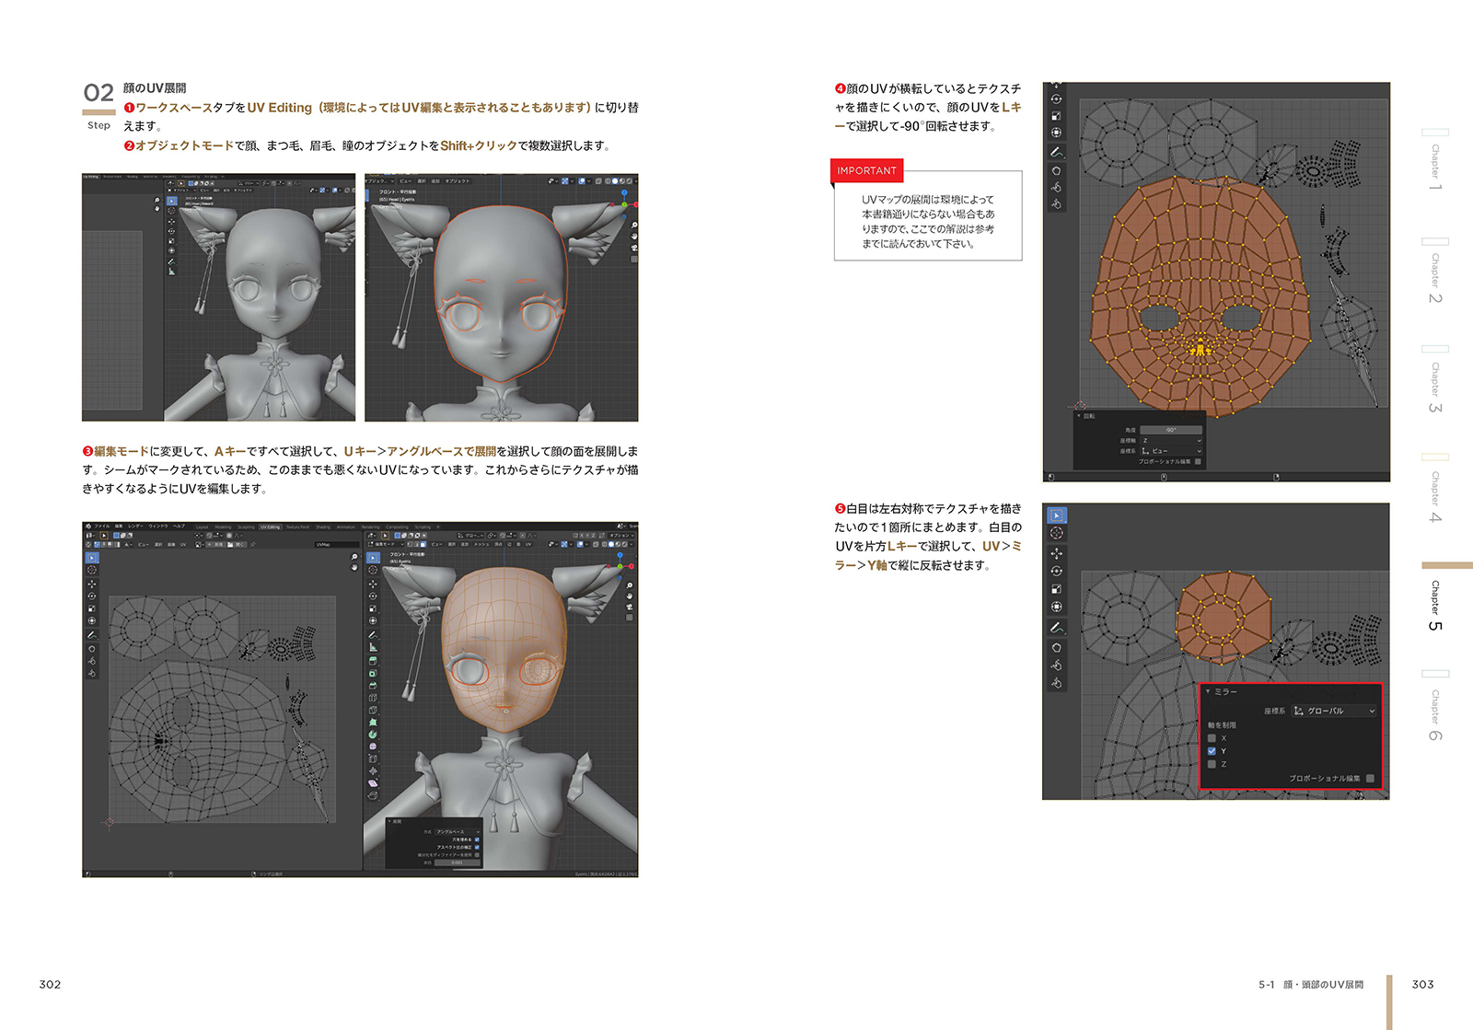Click the pan hand icon in the UV editor pane
This screenshot has width=1473, height=1030.
354,567
